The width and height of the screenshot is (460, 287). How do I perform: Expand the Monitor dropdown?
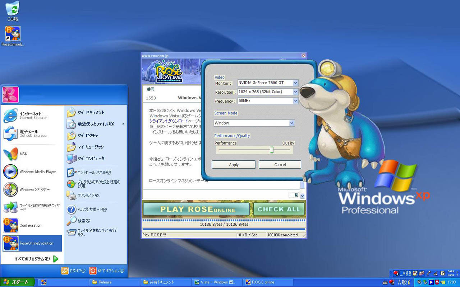pos(295,83)
